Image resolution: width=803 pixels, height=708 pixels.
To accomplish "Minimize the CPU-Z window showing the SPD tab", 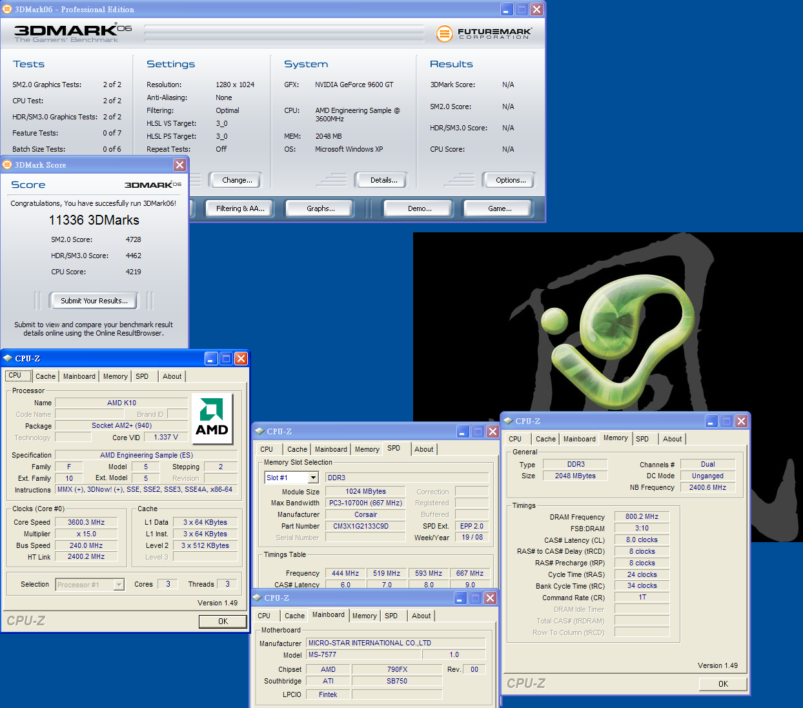I will pos(463,432).
